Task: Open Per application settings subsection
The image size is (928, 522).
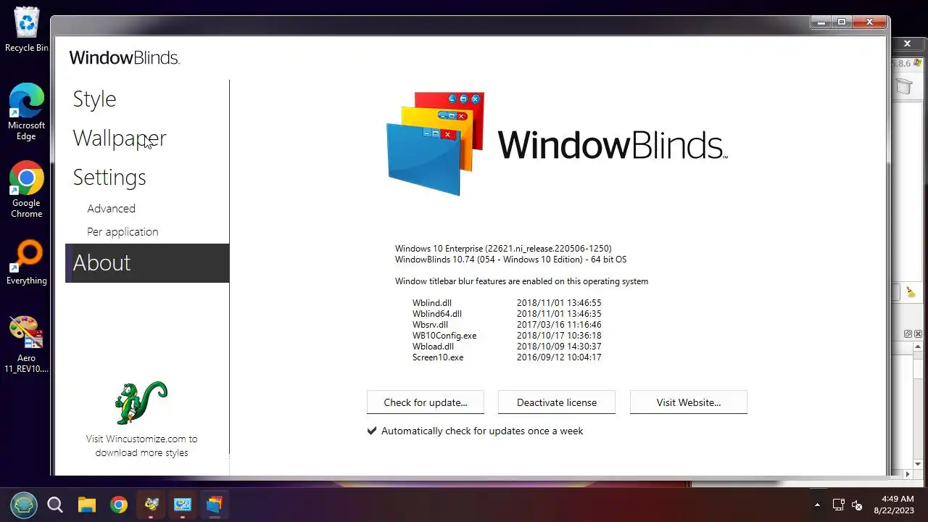Action: [x=123, y=232]
